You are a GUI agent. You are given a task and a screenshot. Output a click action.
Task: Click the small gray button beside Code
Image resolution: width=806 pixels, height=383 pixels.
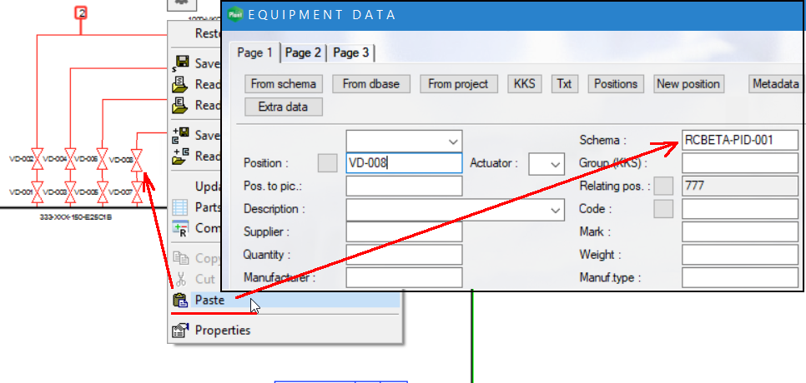663,209
